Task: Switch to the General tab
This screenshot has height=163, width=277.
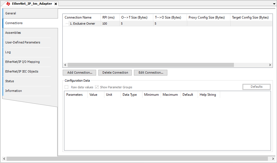Action: tap(11, 13)
